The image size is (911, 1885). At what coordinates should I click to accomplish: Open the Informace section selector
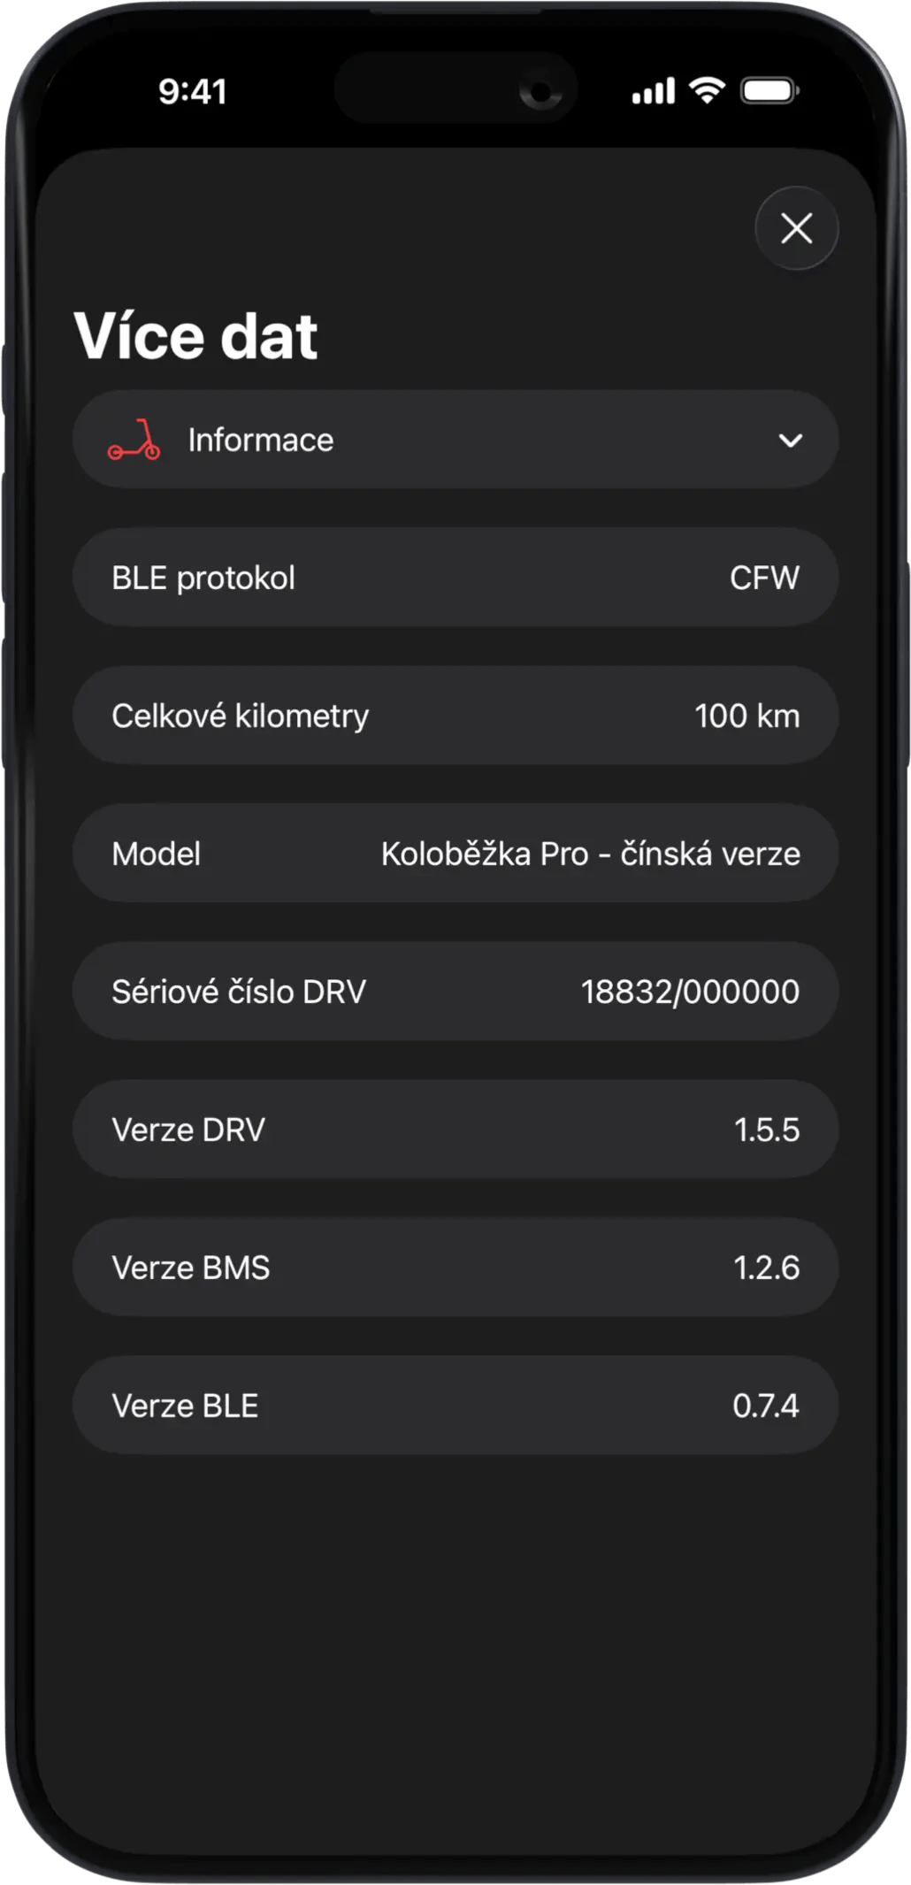click(x=455, y=440)
